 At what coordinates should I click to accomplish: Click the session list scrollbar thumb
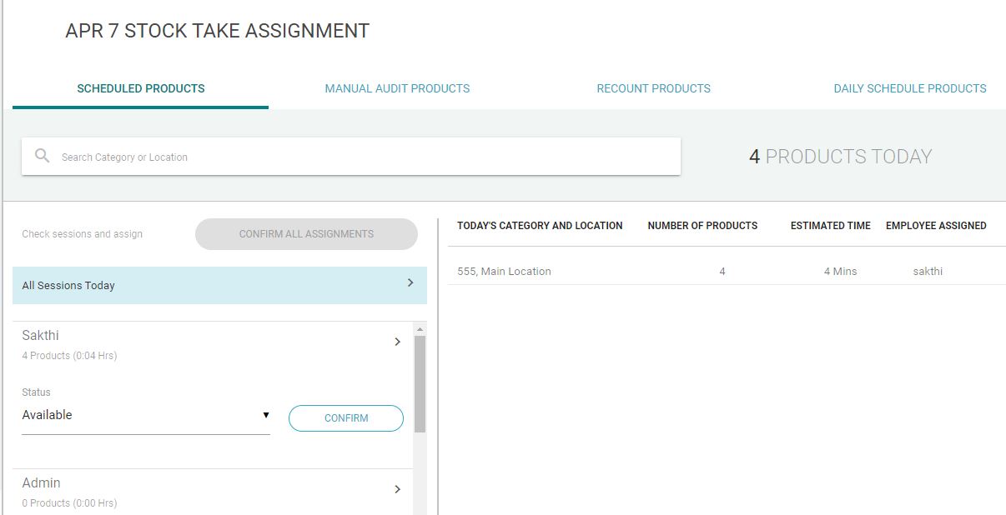420,383
